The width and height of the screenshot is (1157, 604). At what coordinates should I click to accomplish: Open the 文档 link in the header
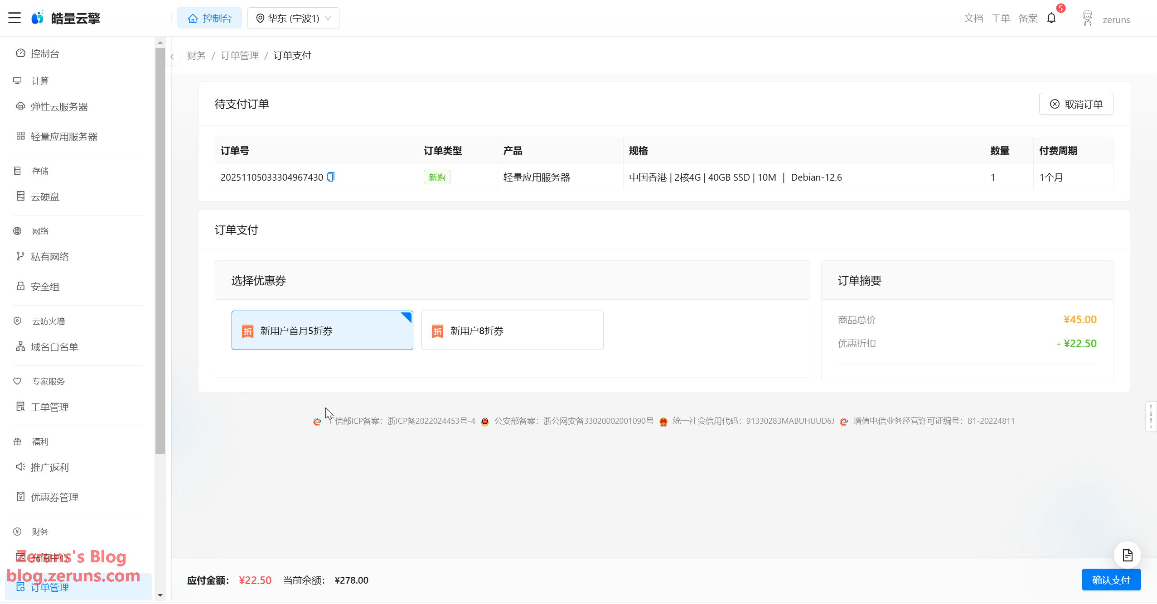pos(973,19)
